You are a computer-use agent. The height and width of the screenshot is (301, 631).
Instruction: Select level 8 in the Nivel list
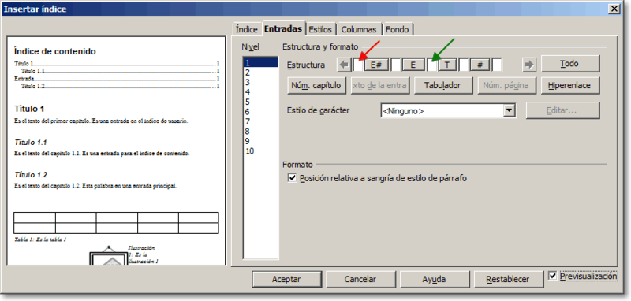click(x=260, y=132)
